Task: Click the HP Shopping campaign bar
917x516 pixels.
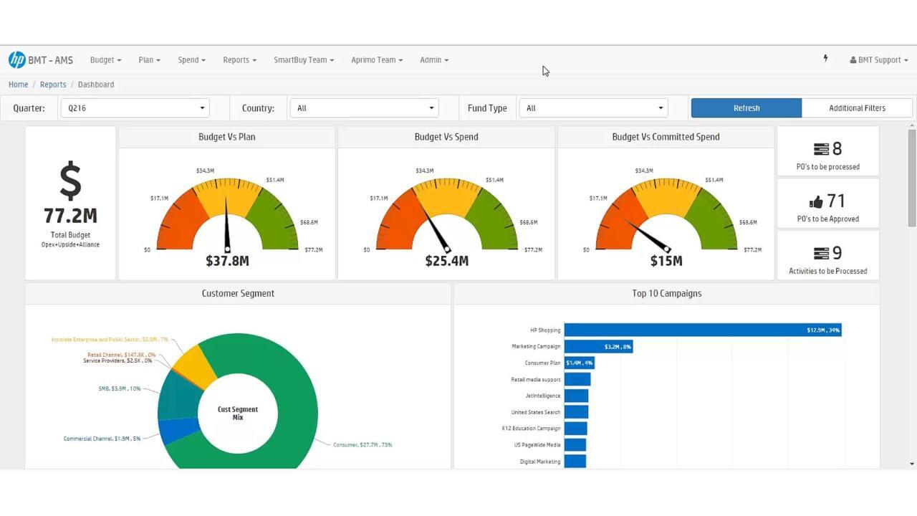Action: [x=703, y=330]
